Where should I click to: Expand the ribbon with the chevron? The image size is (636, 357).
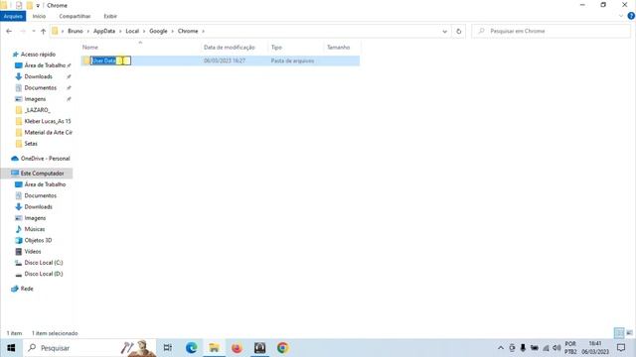(621, 16)
